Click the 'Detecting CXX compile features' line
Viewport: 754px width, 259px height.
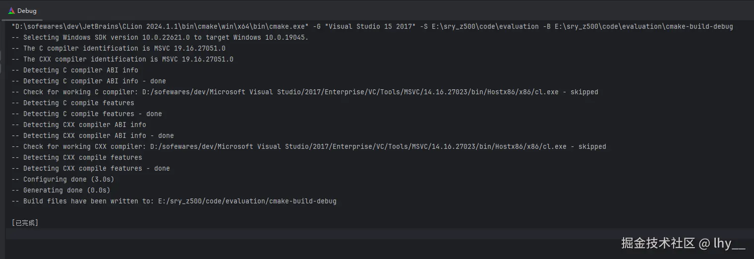coord(76,157)
